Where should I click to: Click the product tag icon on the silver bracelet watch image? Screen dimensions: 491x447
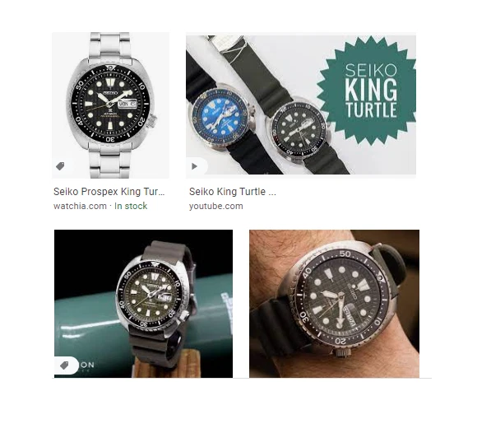point(60,166)
